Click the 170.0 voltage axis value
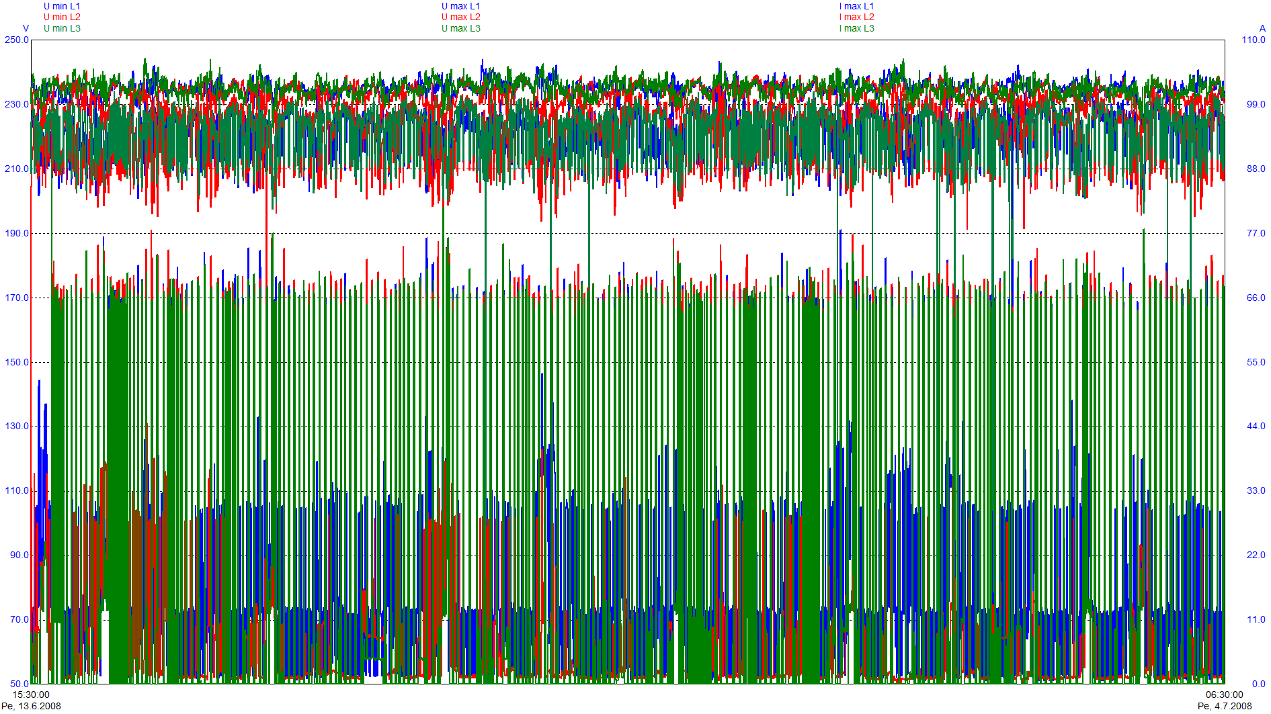Image resolution: width=1271 pixels, height=714 pixels. click(17, 298)
